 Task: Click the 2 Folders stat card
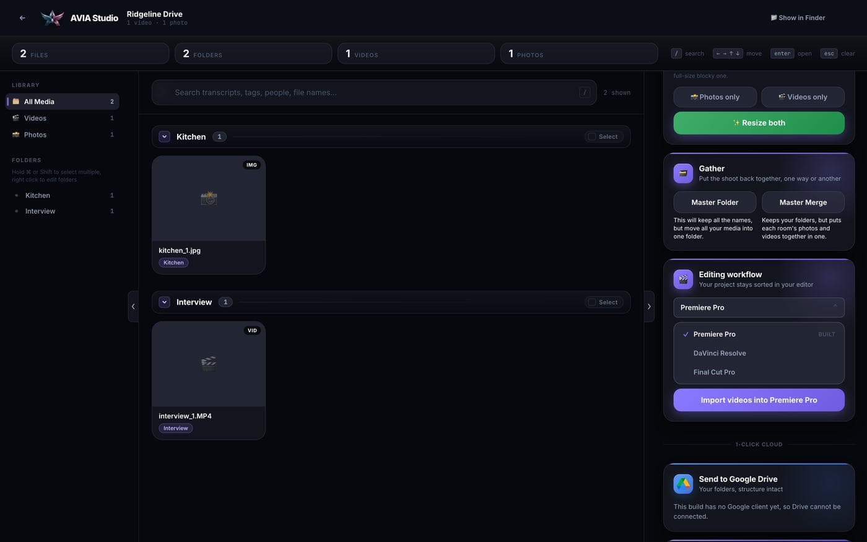[x=253, y=54]
